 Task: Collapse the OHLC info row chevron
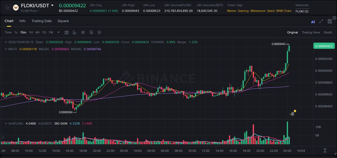coord(6,42)
